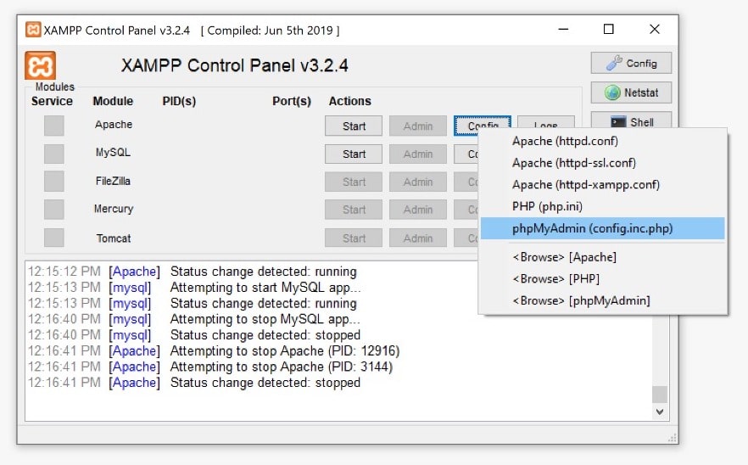
Task: Click the Mercury module name
Action: pos(114,209)
